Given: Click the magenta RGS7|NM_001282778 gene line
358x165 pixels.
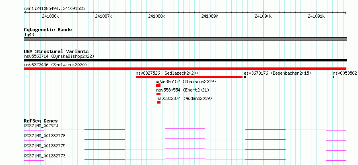Looking at the screenshot, I should pyautogui.click(x=185, y=139).
